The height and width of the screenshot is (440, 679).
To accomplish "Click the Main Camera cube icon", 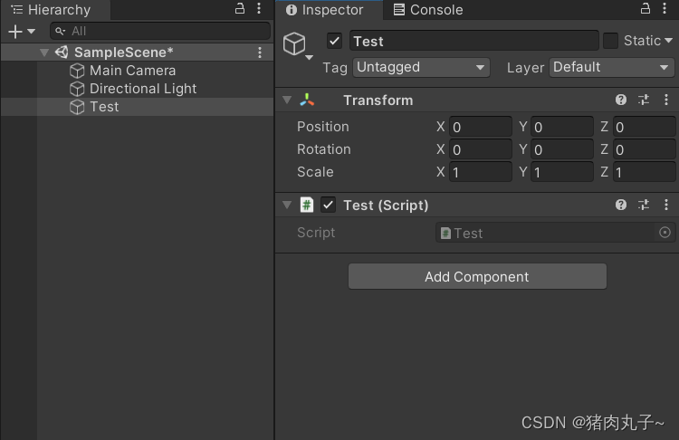I will coord(77,71).
